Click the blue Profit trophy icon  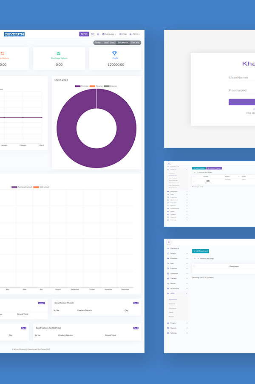pyautogui.click(x=115, y=53)
